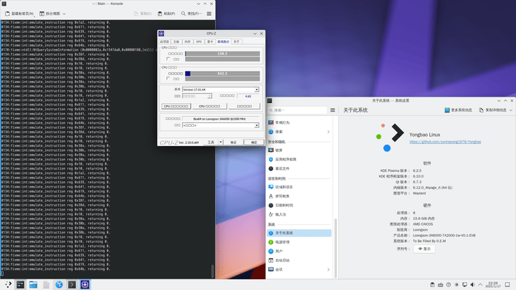
Task: Click the leftmost CPU benchmark button in CPU-Z
Action: click(177, 106)
